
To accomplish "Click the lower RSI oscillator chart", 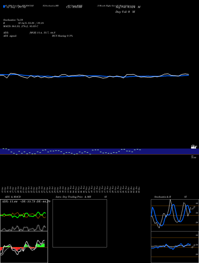I will point(175,247).
